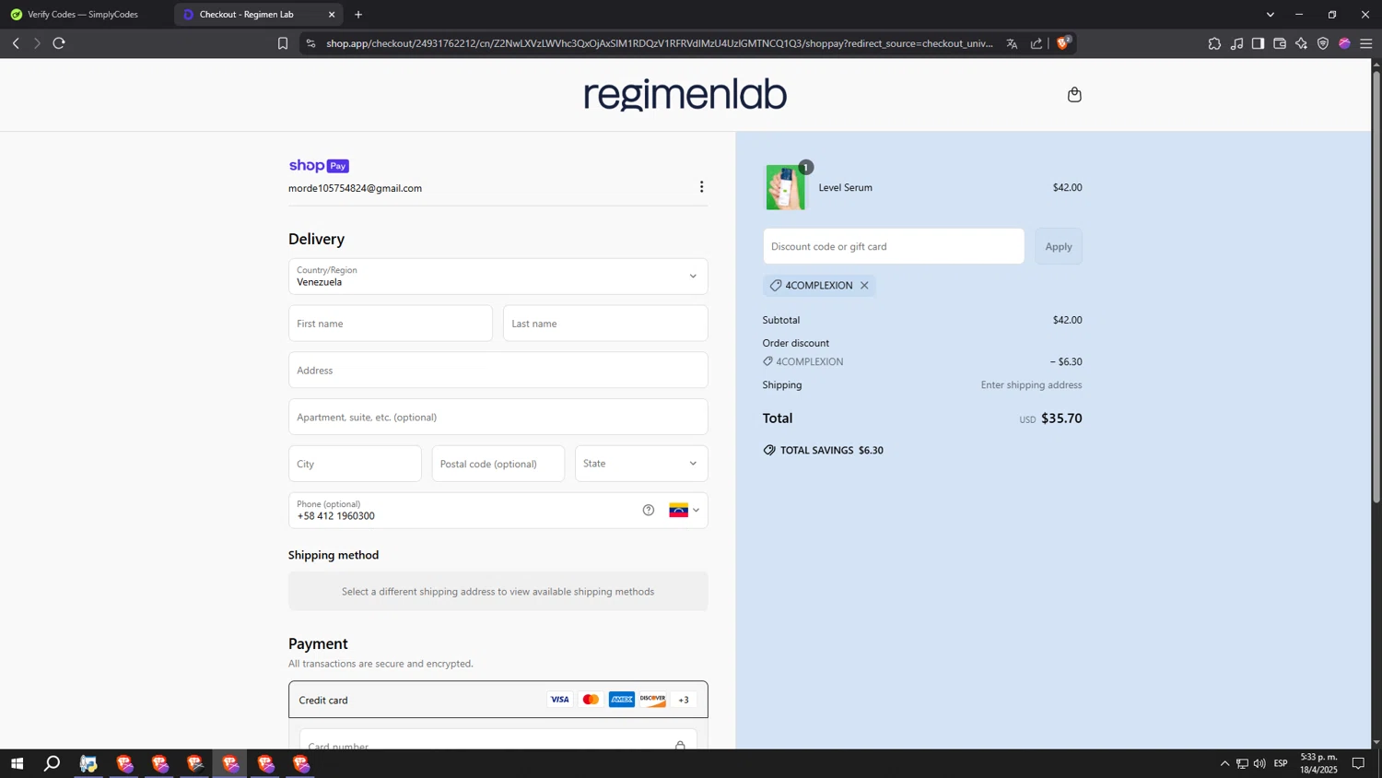Click the Apartment, suite field
Image resolution: width=1382 pixels, height=778 pixels.
click(x=498, y=417)
